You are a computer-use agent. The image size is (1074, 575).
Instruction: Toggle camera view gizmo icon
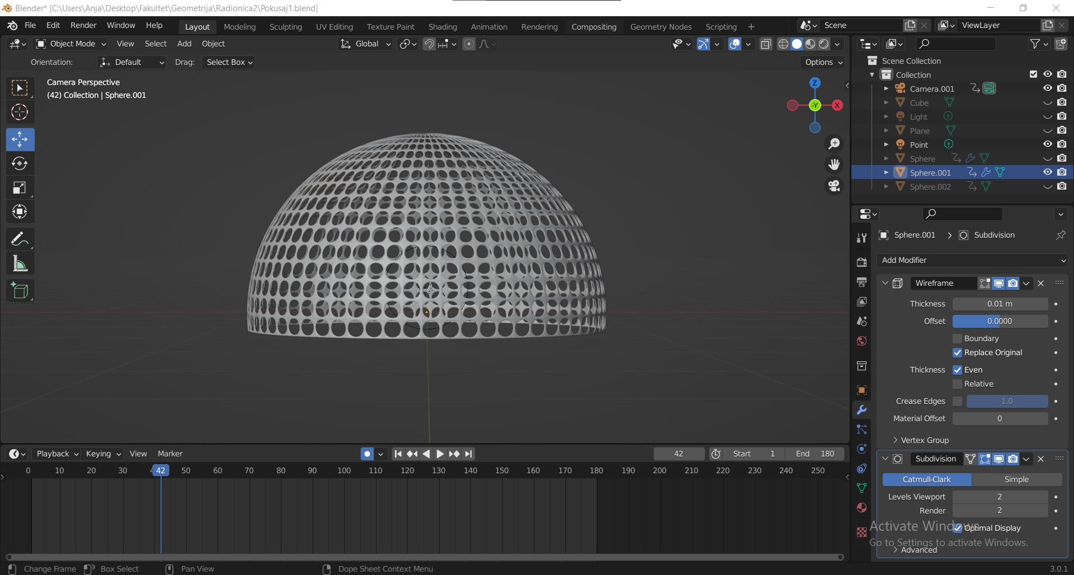click(834, 186)
